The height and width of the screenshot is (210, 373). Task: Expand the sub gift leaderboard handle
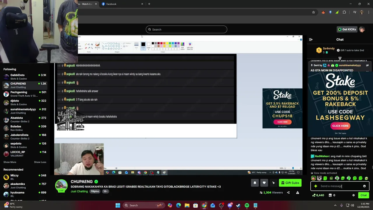340,58
